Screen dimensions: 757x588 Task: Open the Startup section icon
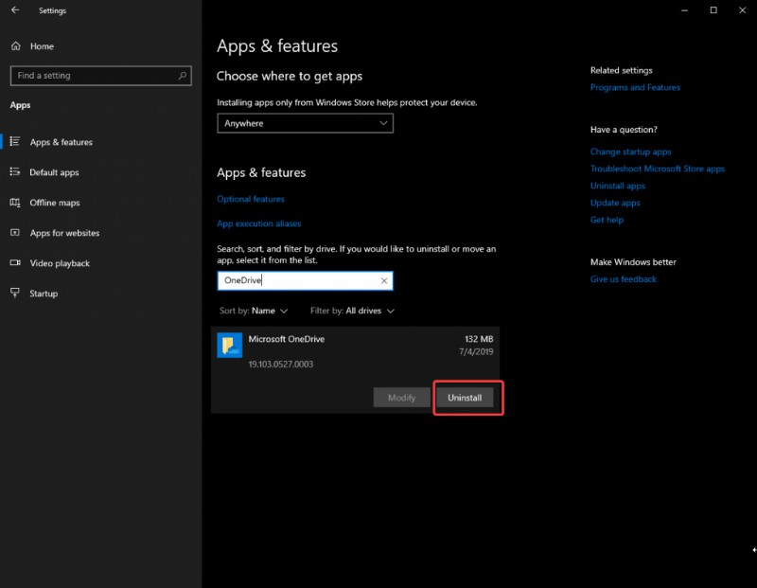point(15,293)
